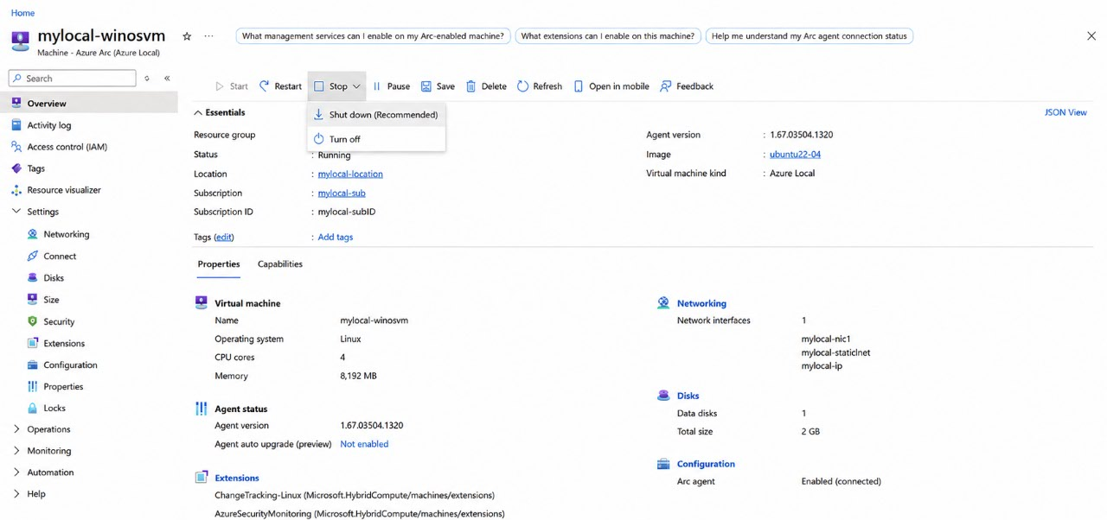Click ChangeTracking-Linux extension entry
This screenshot has height=520, width=1107.
(x=355, y=495)
